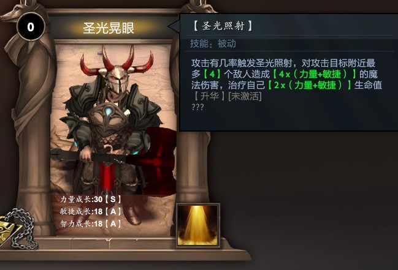Click the golden holy light skill icon
398x270 pixels.
coord(197,225)
